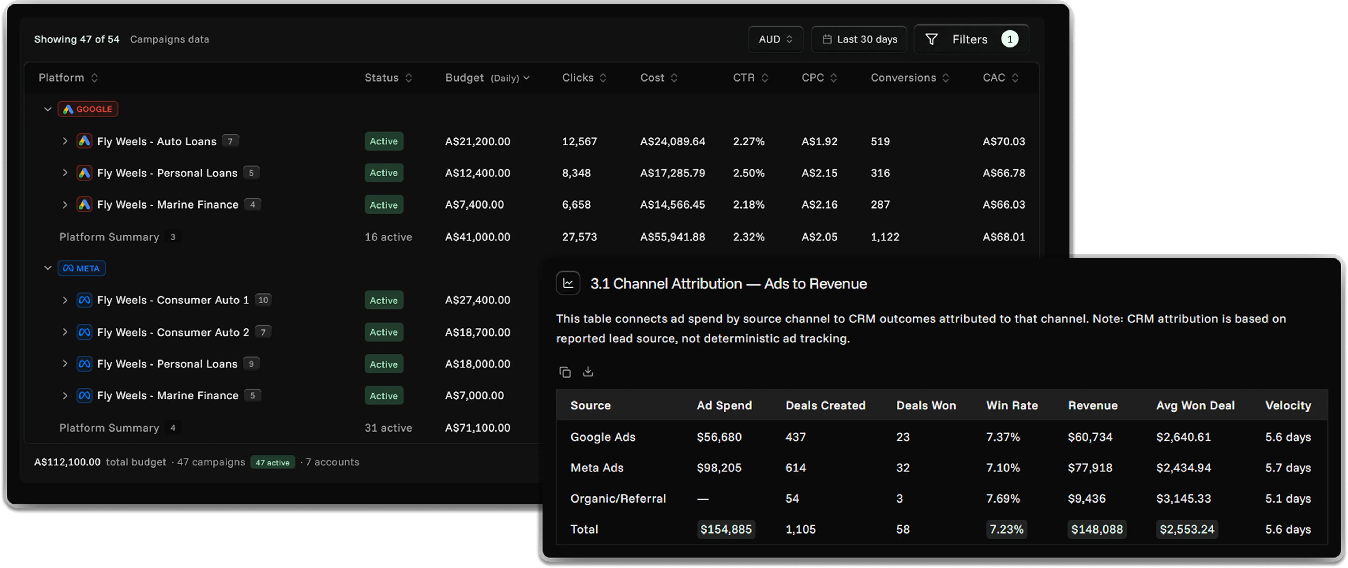Click the Source column header
Viewport: 1348px width, 568px height.
(590, 405)
